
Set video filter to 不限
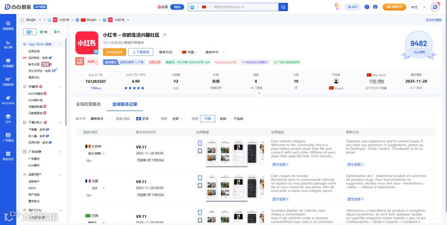[x=207, y=119]
